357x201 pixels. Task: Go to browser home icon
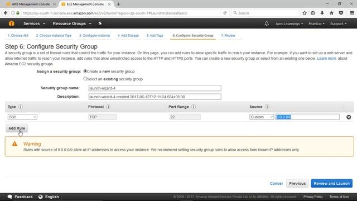[331, 13]
